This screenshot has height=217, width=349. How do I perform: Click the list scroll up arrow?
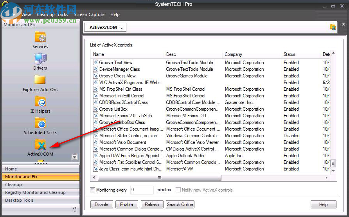pos(333,53)
